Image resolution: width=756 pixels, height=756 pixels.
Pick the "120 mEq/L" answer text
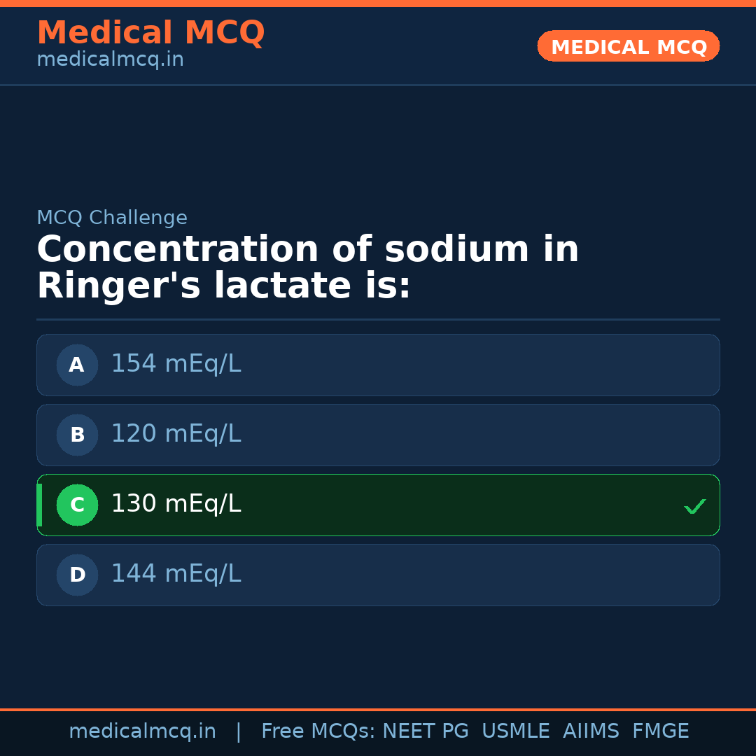[x=176, y=434]
